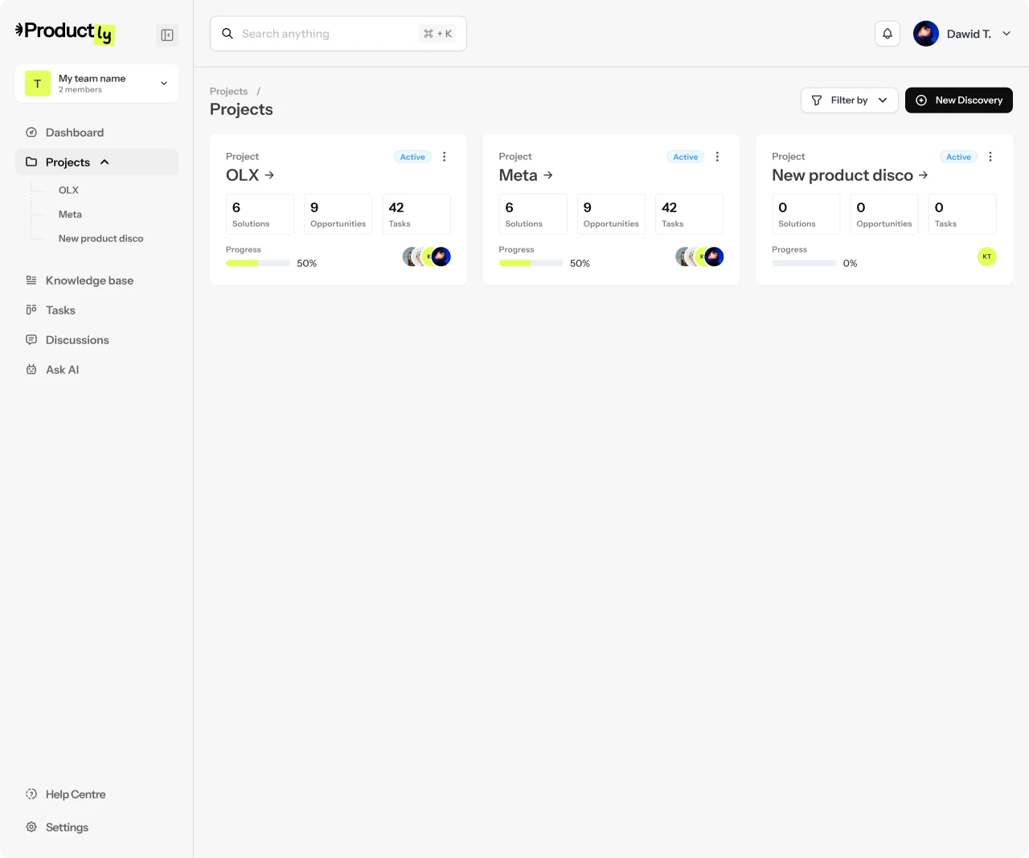Click Dawid T. profile avatar

click(x=926, y=34)
